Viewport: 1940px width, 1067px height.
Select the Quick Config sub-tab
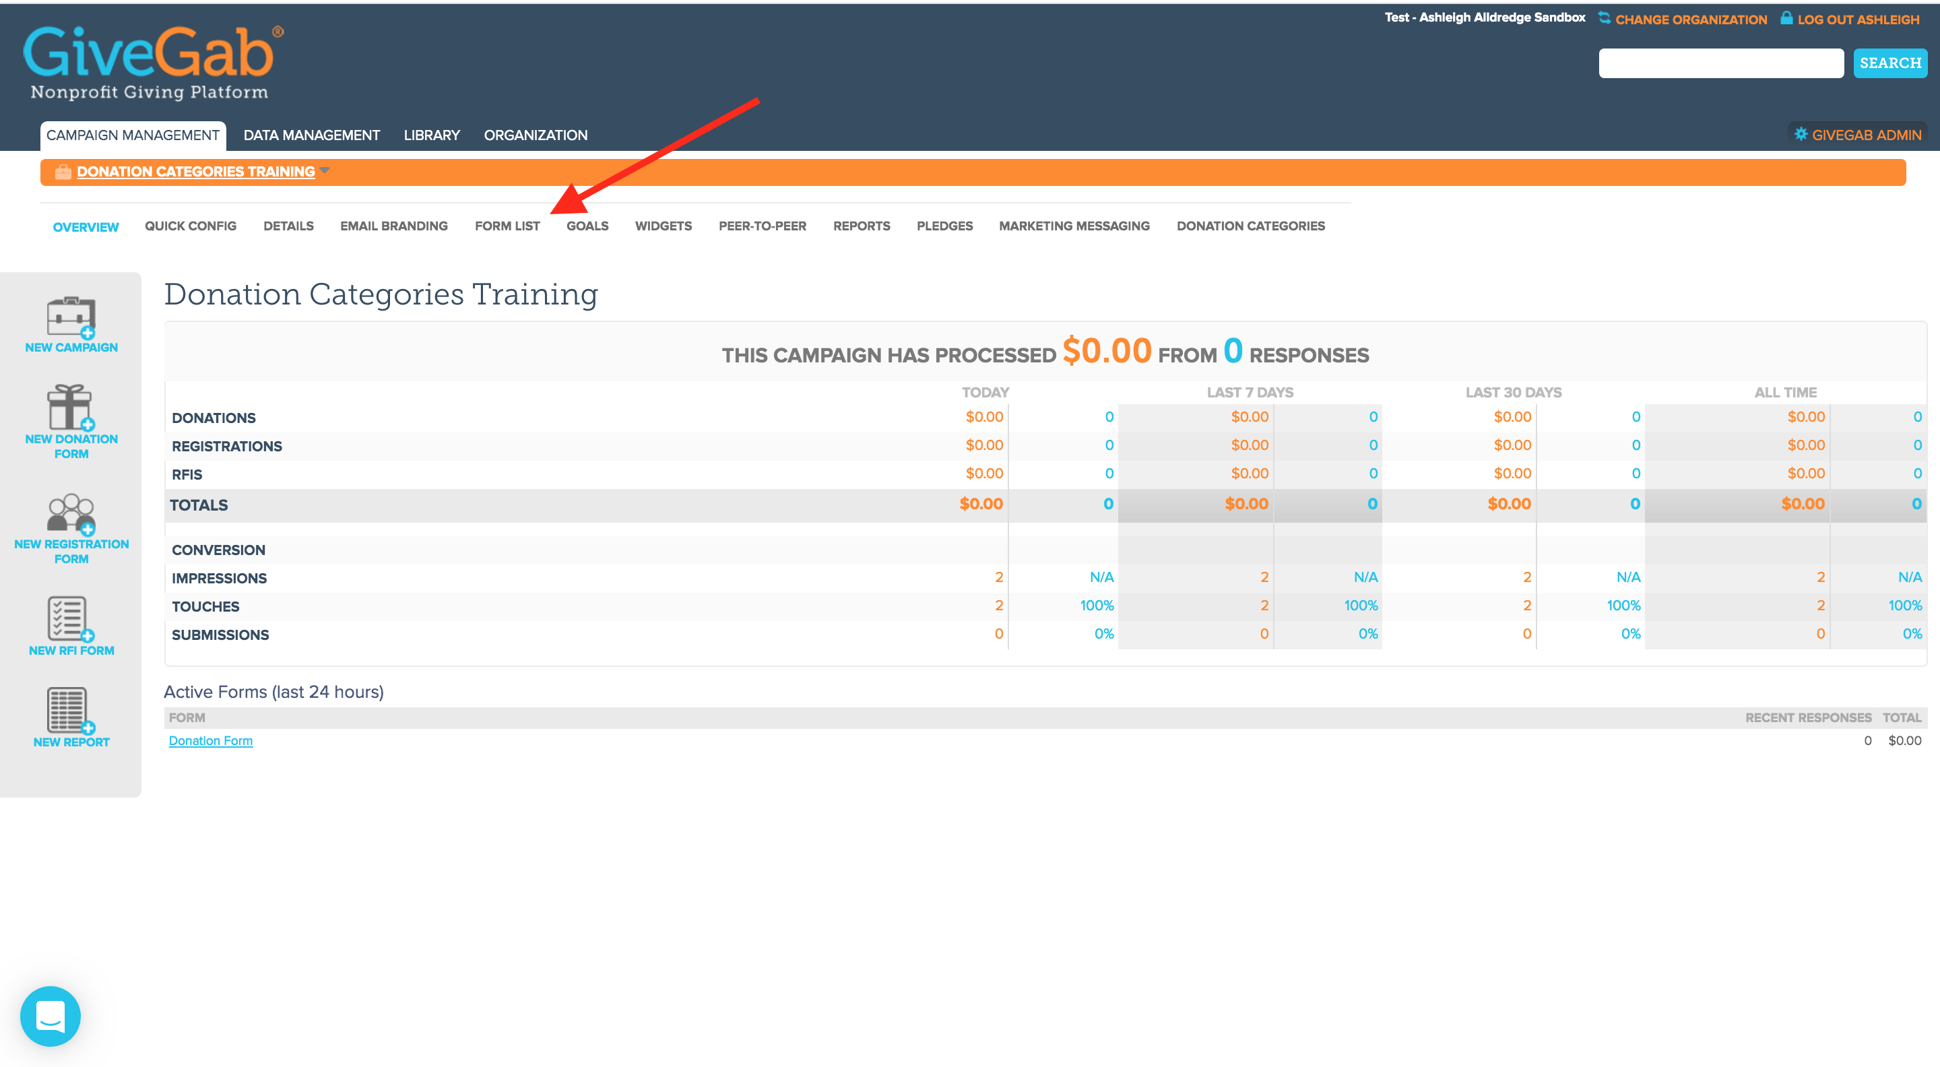191,226
